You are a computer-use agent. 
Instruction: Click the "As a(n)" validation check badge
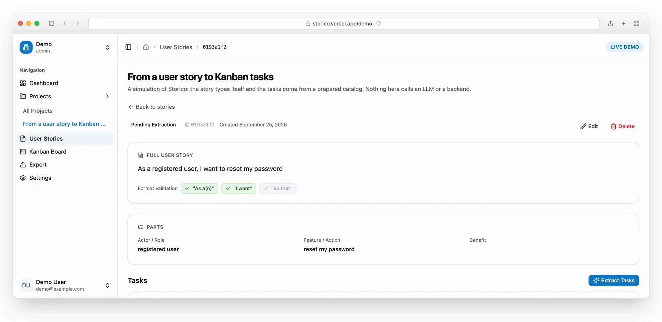(200, 188)
